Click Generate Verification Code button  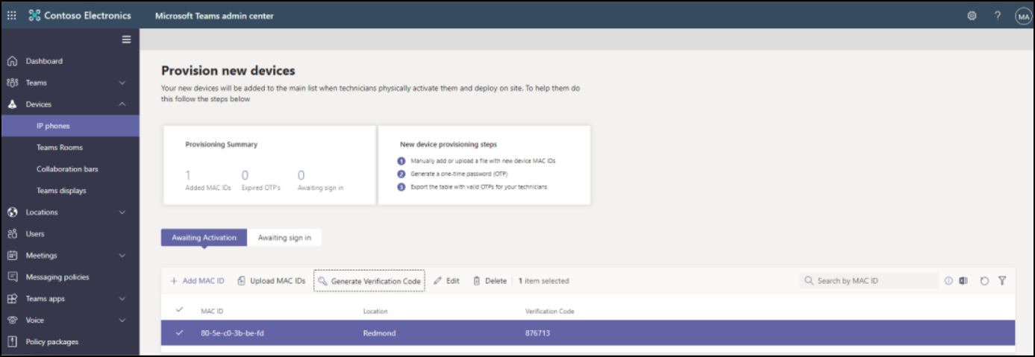(369, 281)
